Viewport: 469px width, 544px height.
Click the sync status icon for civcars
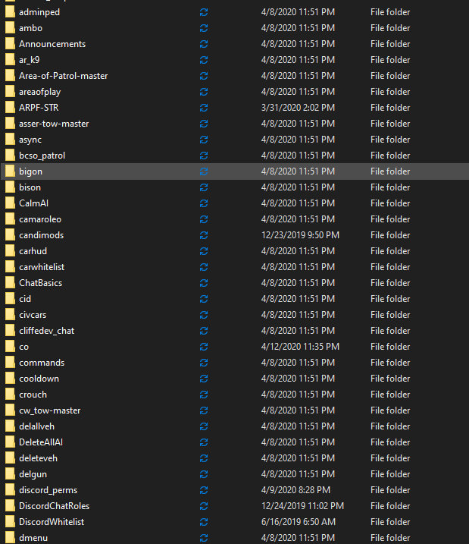[x=204, y=315]
